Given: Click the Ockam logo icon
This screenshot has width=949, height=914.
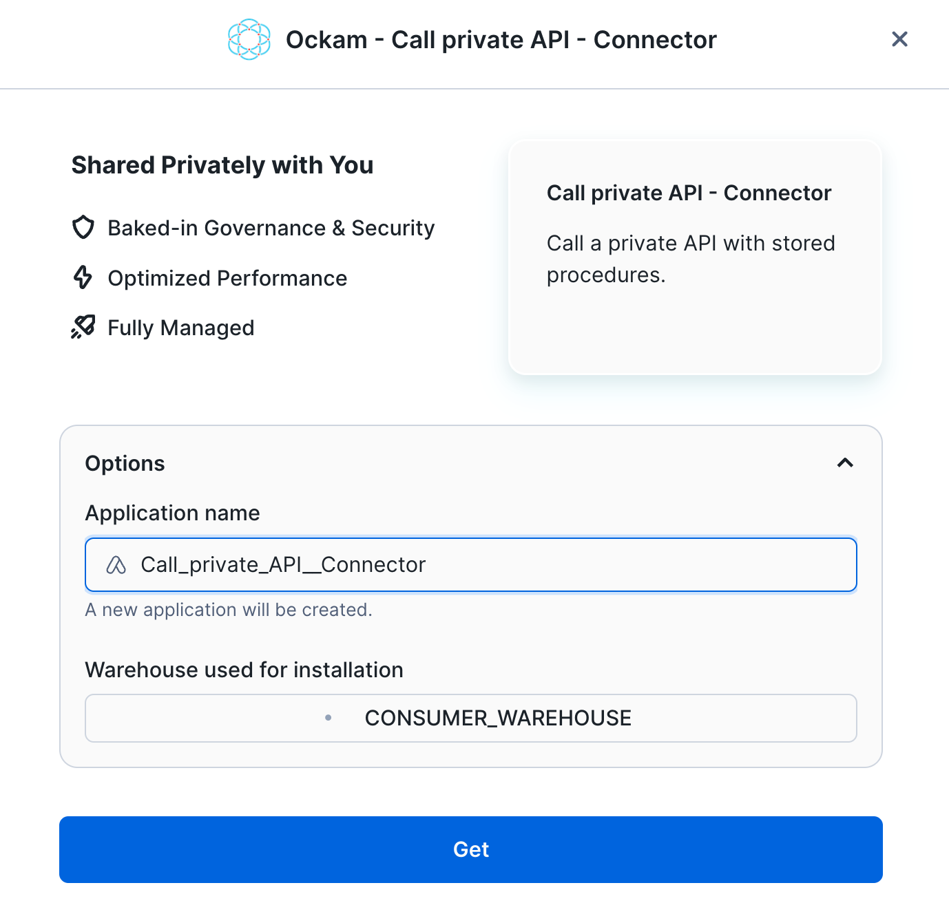Looking at the screenshot, I should 249,40.
